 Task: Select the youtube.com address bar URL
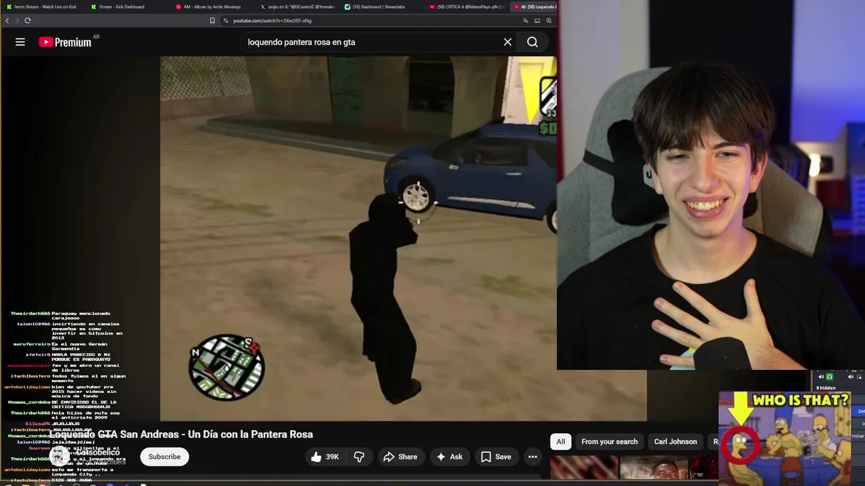[272, 20]
